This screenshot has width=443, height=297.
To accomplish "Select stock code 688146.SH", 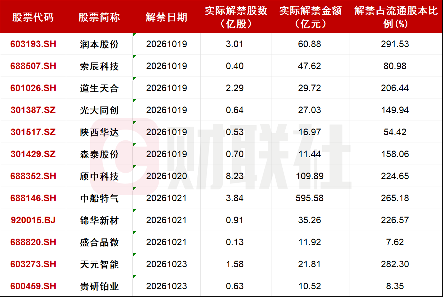I will pos(33,198).
